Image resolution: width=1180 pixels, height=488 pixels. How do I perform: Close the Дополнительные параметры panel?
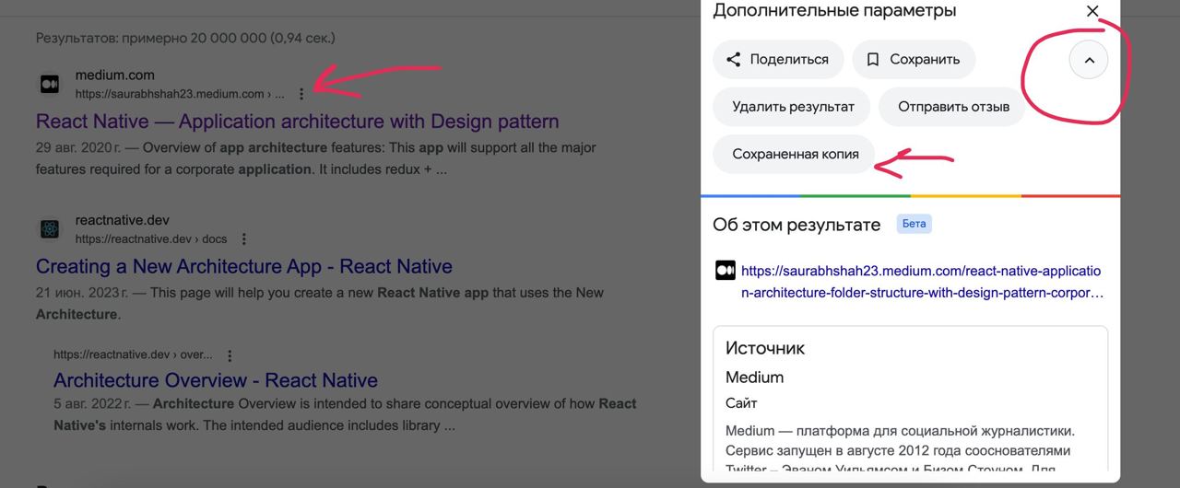pos(1092,11)
